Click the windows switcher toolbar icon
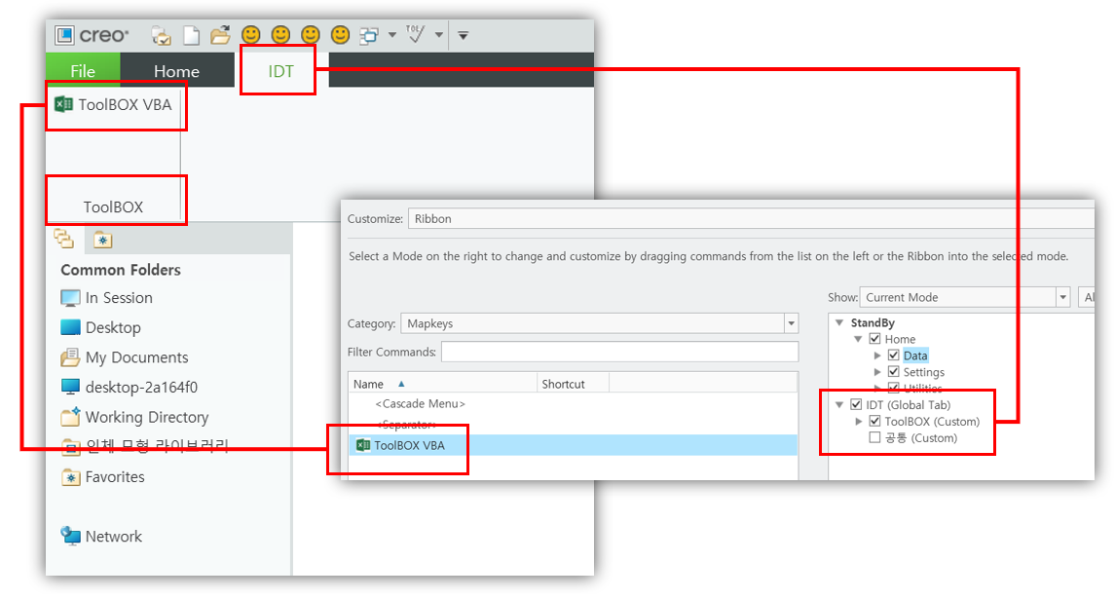The height and width of the screenshot is (599, 1115). point(369,35)
